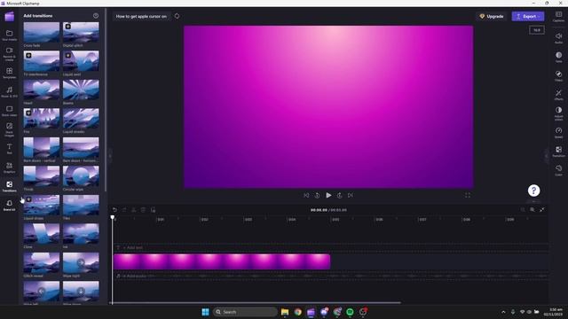Open the Color properties icon

(558, 170)
